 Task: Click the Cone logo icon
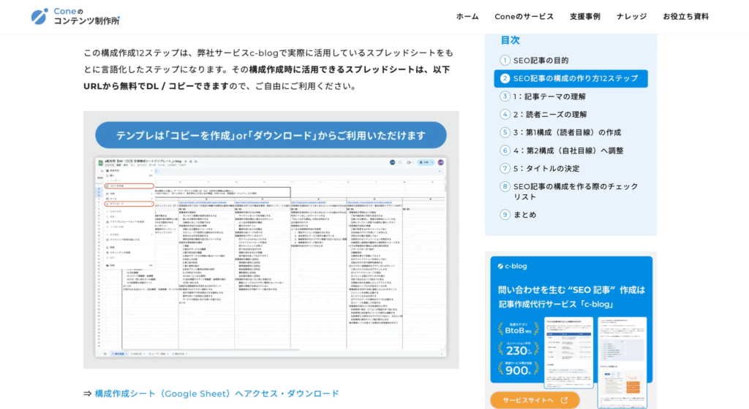point(39,16)
